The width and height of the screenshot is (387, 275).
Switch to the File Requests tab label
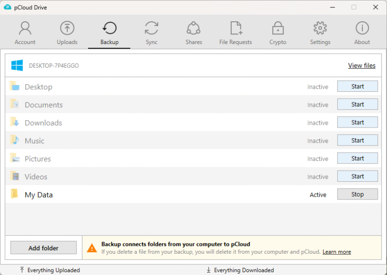pyautogui.click(x=236, y=42)
